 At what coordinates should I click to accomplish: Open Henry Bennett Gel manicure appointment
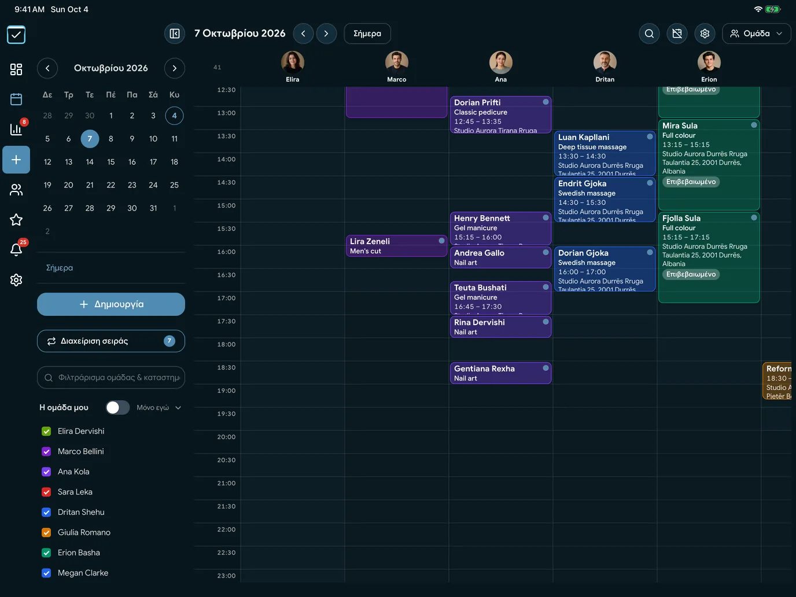pos(500,229)
